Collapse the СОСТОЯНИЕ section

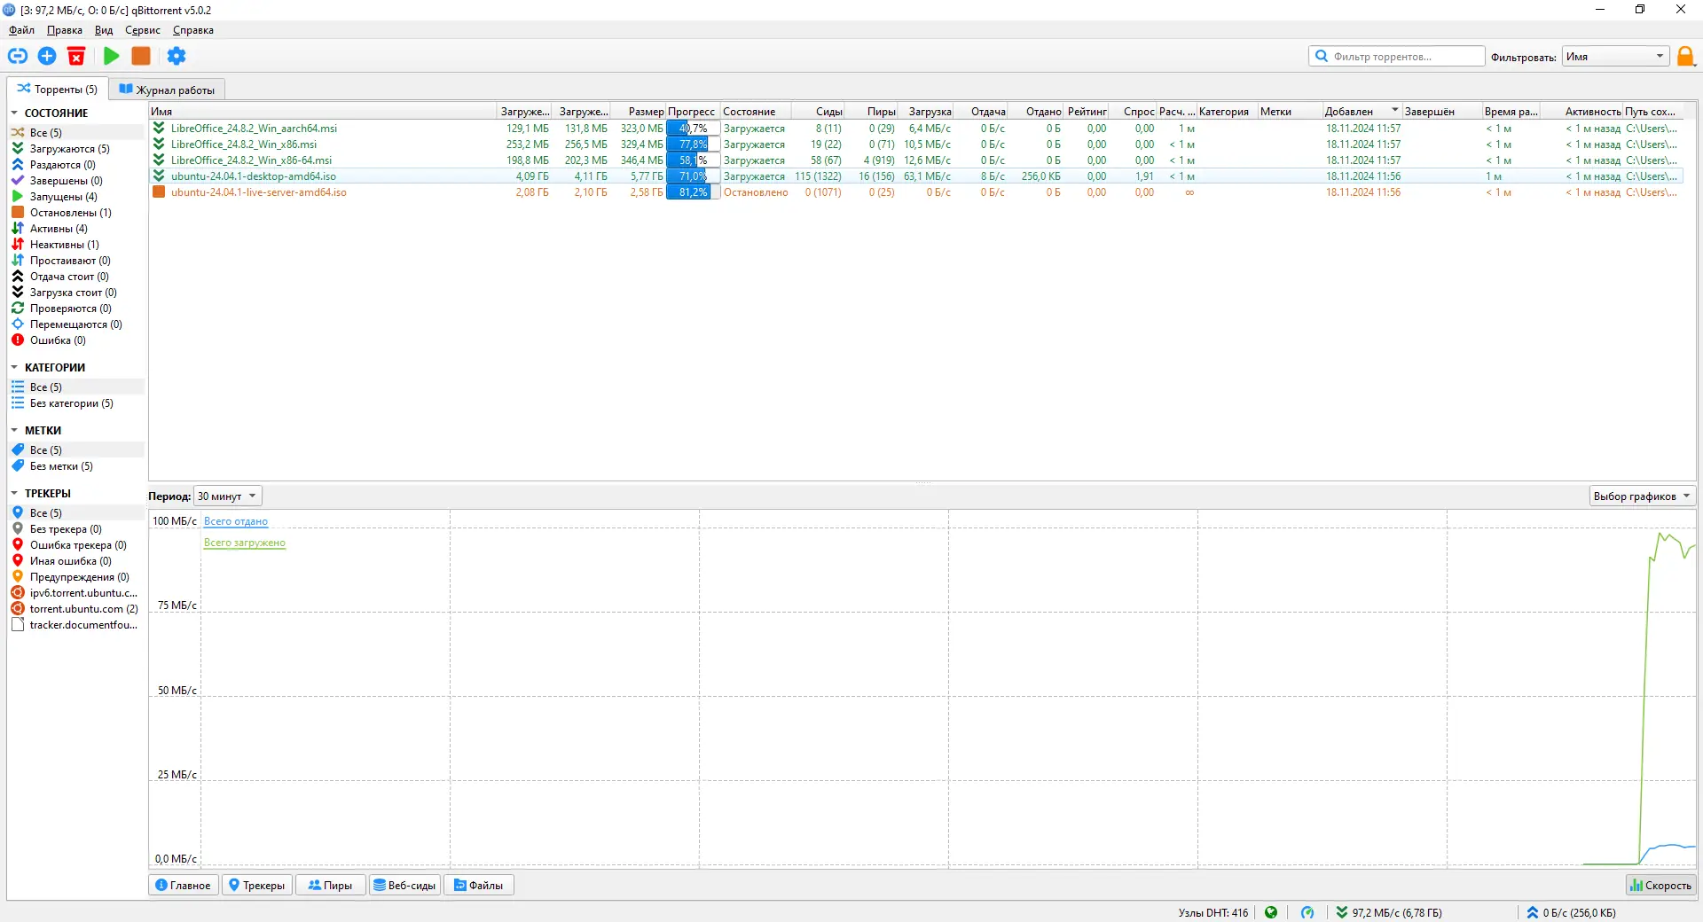[x=14, y=113]
